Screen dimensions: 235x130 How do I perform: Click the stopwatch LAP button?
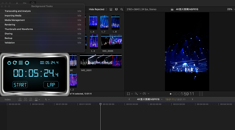pyautogui.click(x=51, y=85)
